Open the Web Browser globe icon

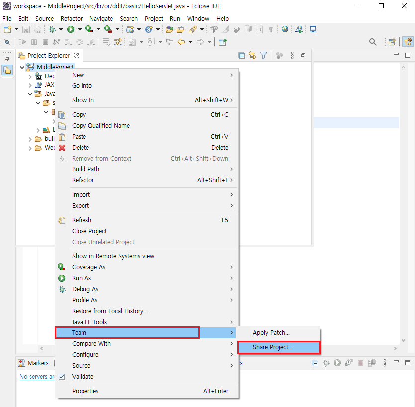285,29
